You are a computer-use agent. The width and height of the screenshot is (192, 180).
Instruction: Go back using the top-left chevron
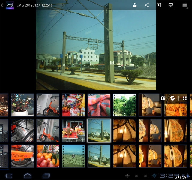coord(2,5)
